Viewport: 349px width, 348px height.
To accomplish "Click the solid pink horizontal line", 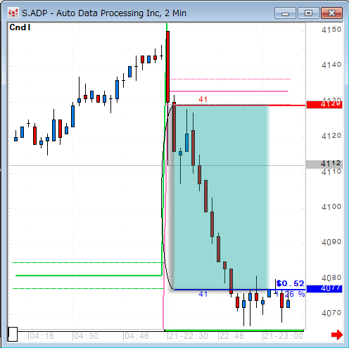I will (x=229, y=91).
